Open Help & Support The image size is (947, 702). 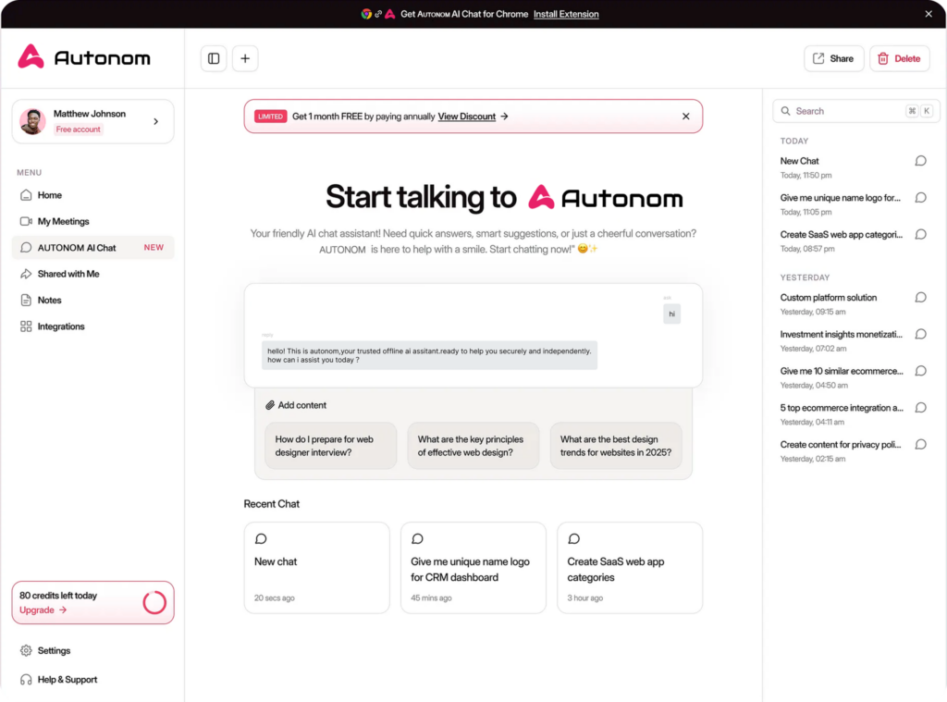(x=58, y=680)
